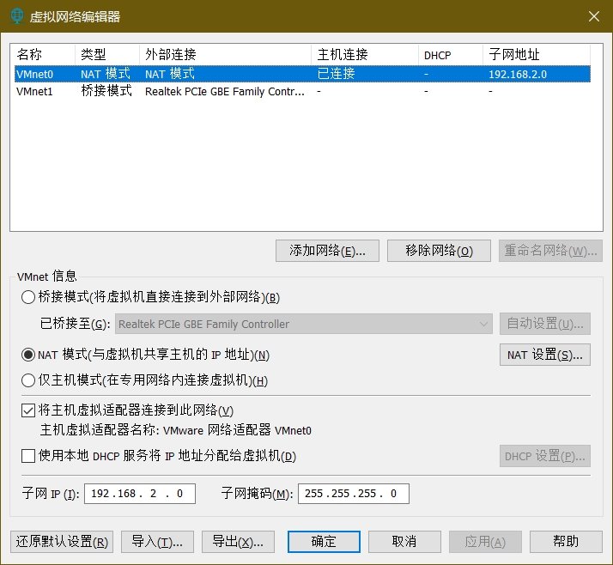Click into the 子网 IP input field
Viewport: 613px width, 565px height.
pyautogui.click(x=139, y=494)
